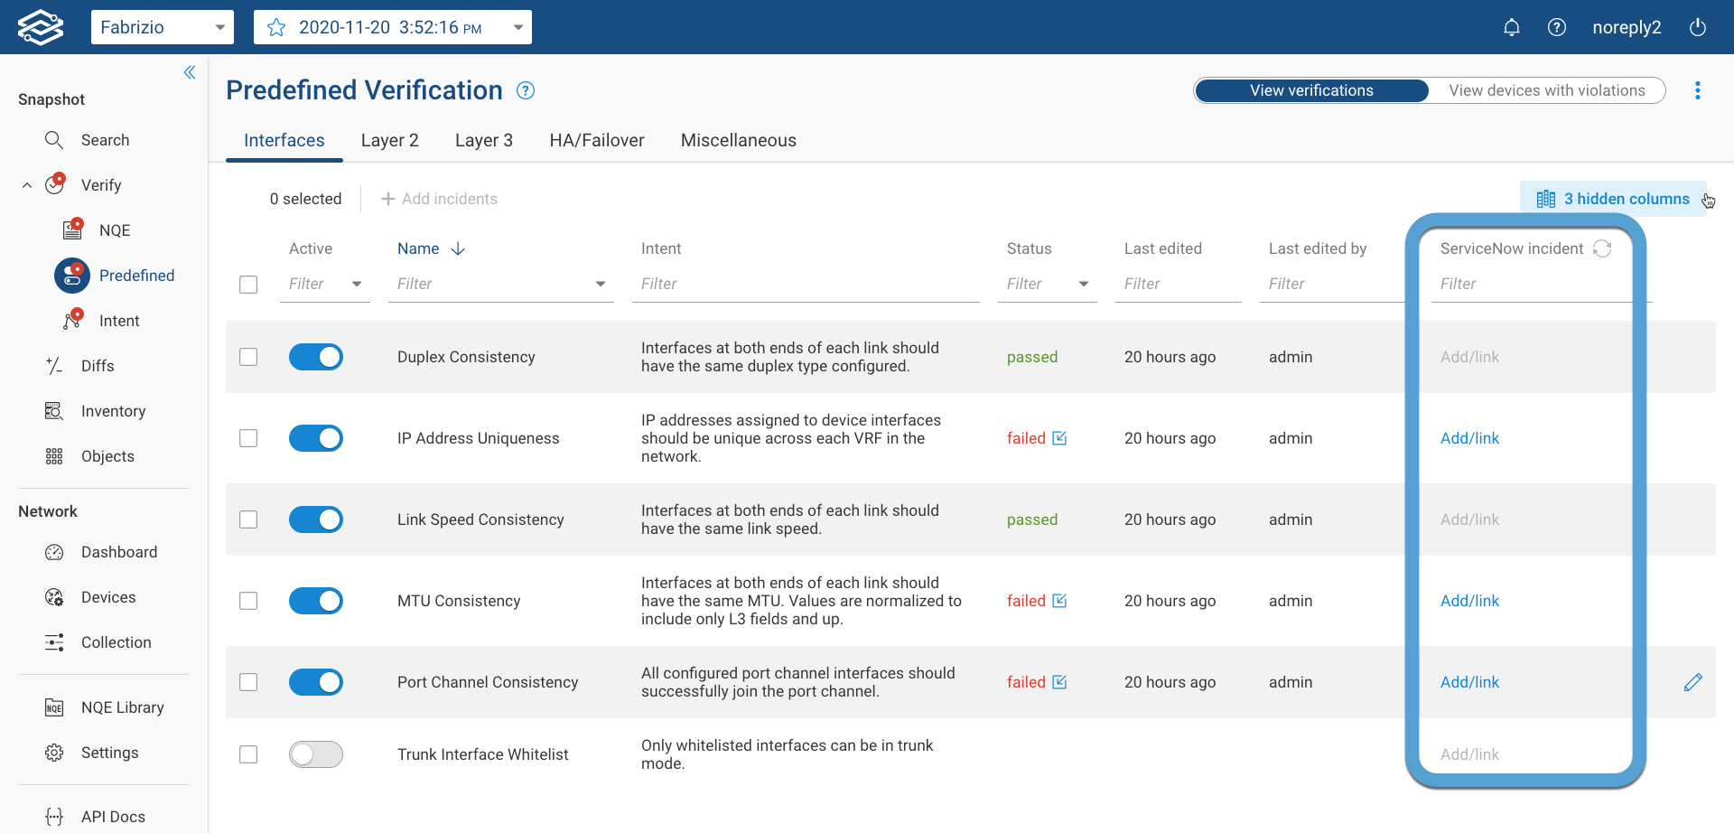Enable the Trunk Interface Whitelist verification
The image size is (1734, 833).
[x=315, y=753]
